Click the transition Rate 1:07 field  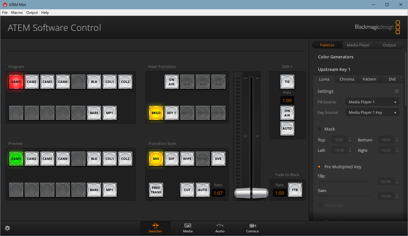click(x=218, y=193)
